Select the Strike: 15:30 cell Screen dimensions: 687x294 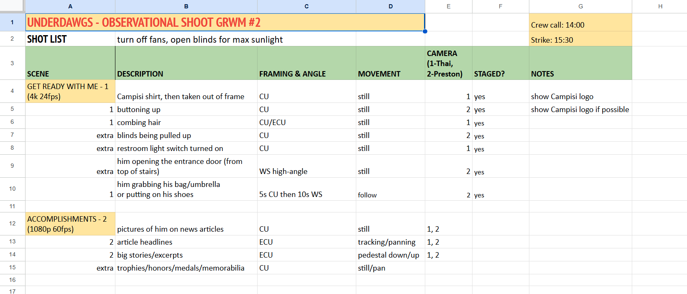pyautogui.click(x=580, y=39)
